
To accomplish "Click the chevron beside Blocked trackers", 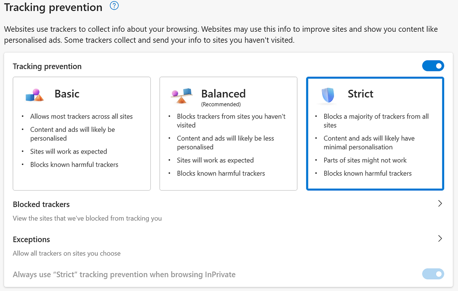I will 440,204.
